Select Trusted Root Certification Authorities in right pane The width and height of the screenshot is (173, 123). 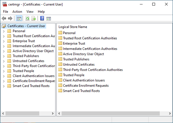click(x=90, y=38)
